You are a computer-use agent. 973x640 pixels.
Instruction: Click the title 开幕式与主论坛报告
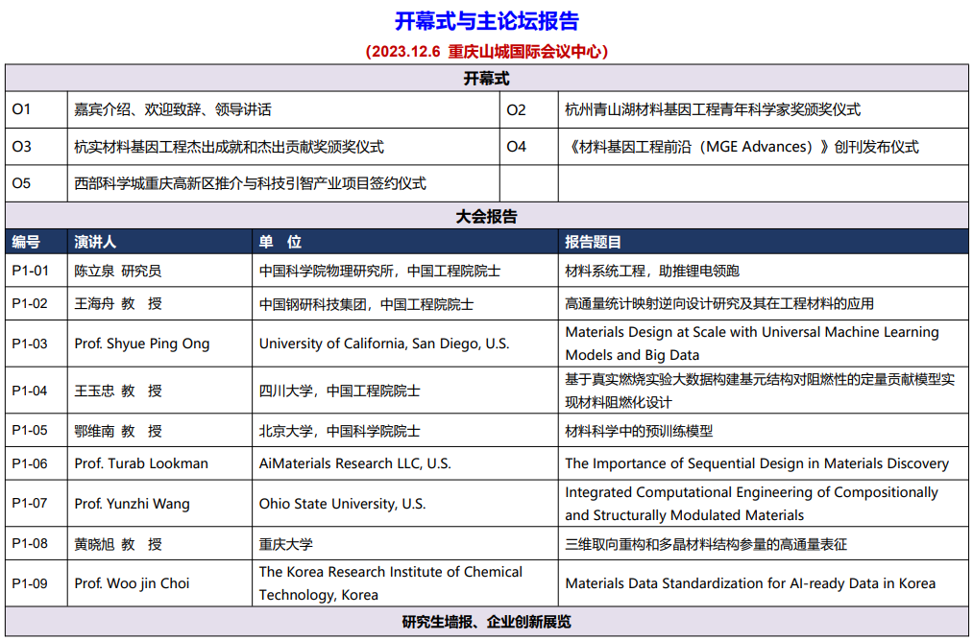coord(487,21)
